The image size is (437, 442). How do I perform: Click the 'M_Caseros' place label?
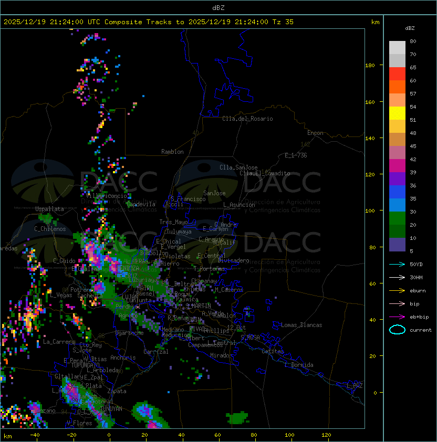tap(229, 290)
